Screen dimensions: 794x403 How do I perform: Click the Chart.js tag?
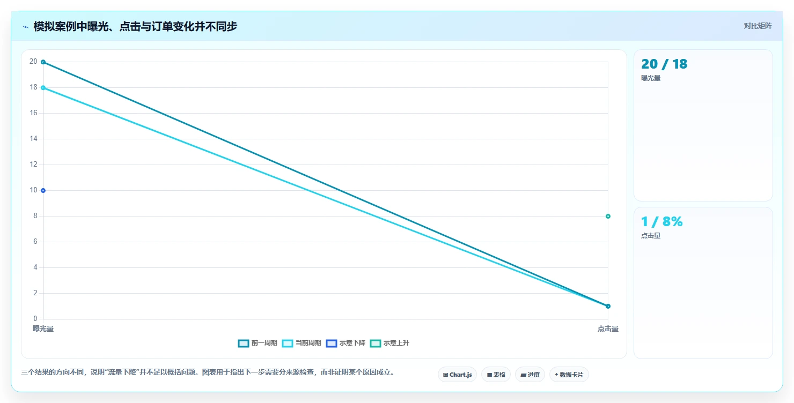coord(457,375)
